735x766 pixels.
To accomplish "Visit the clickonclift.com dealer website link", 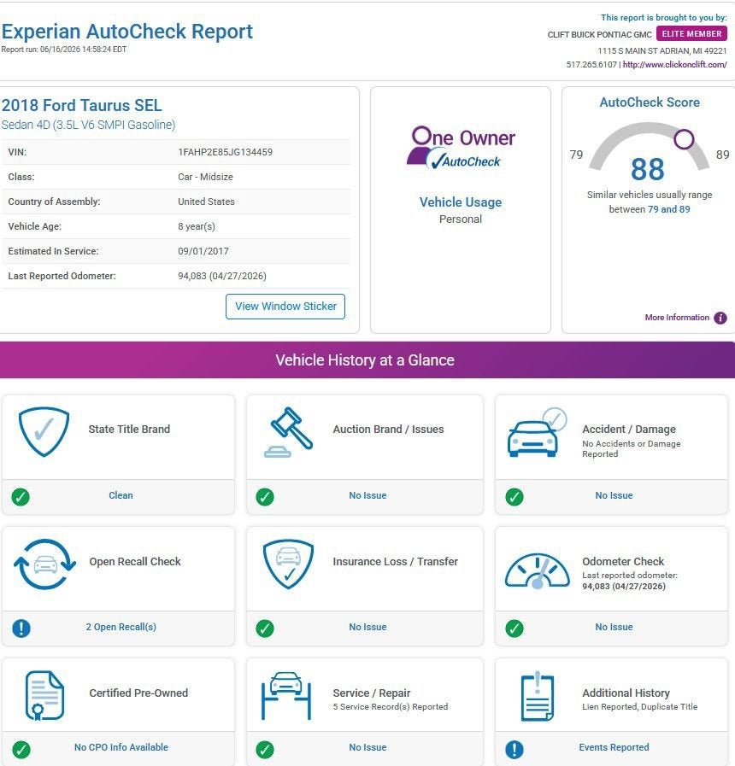I will click(x=674, y=65).
